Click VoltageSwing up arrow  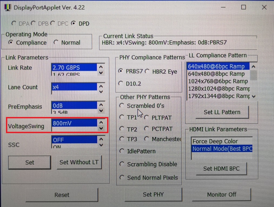pyautogui.click(x=101, y=122)
